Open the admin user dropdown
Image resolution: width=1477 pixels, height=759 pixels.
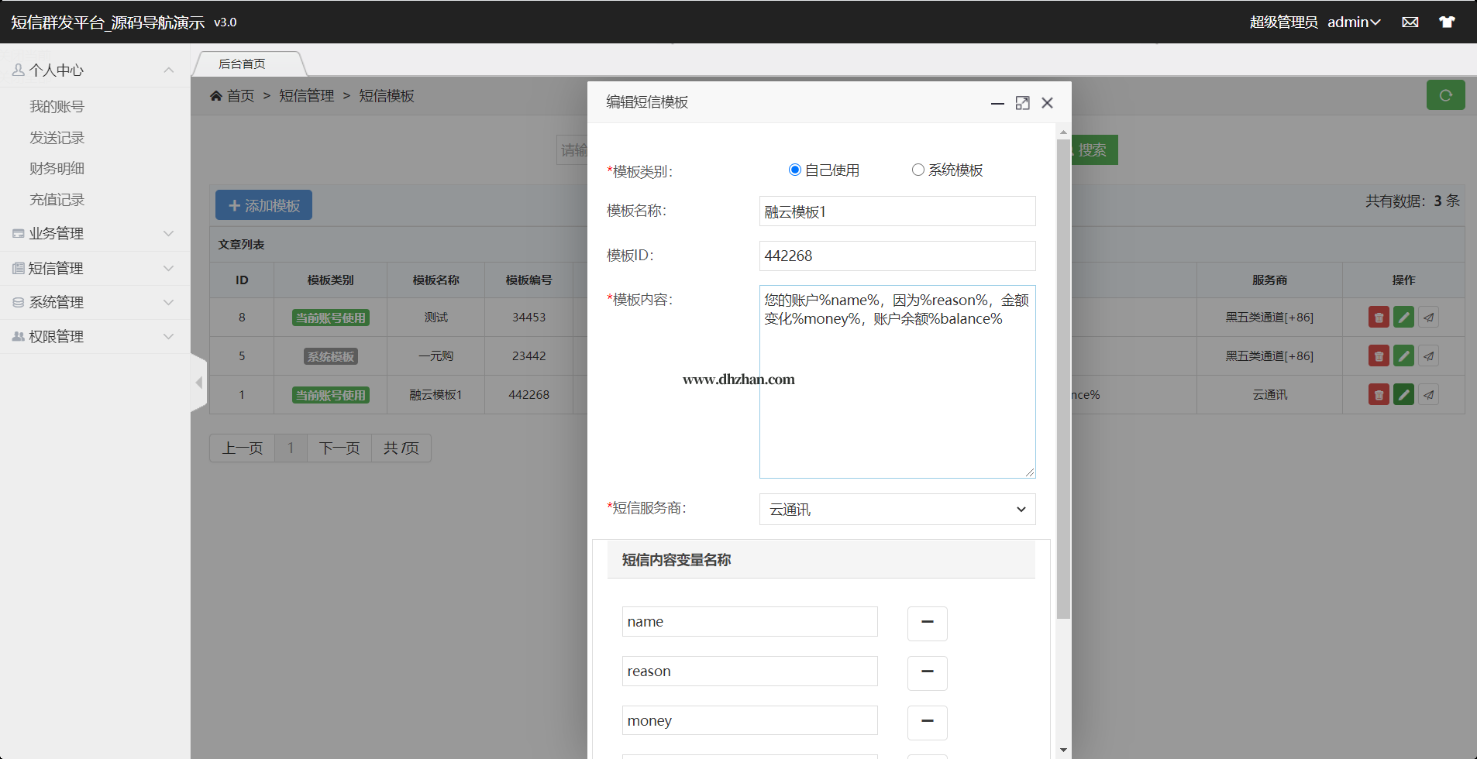(1353, 22)
